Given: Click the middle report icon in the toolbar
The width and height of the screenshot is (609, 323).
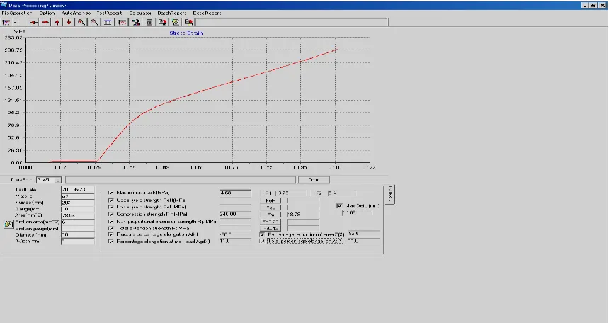Looking at the screenshot, I should [x=176, y=22].
